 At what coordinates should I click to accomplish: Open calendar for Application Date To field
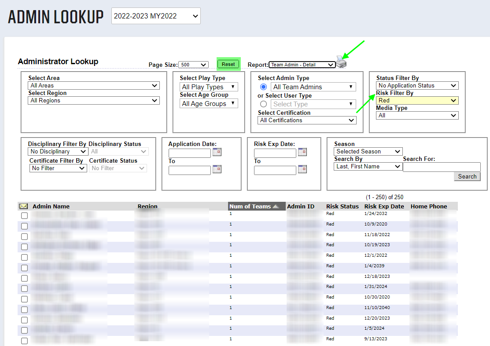(217, 169)
